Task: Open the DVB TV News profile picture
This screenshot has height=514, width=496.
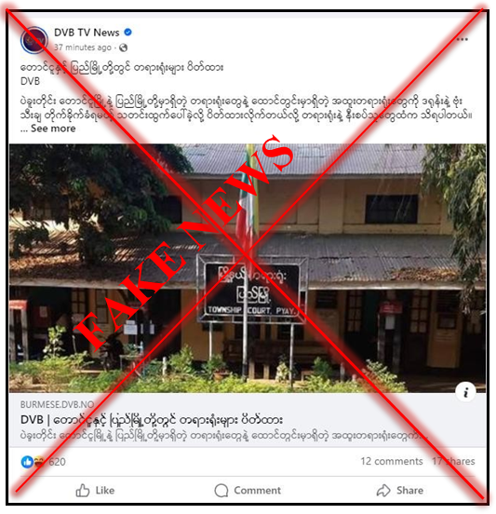Action: [x=34, y=40]
